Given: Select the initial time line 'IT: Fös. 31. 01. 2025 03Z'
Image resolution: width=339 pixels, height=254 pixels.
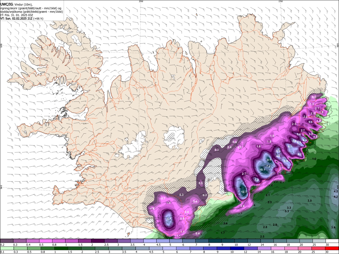Looking at the screenshot, I should [16, 15].
